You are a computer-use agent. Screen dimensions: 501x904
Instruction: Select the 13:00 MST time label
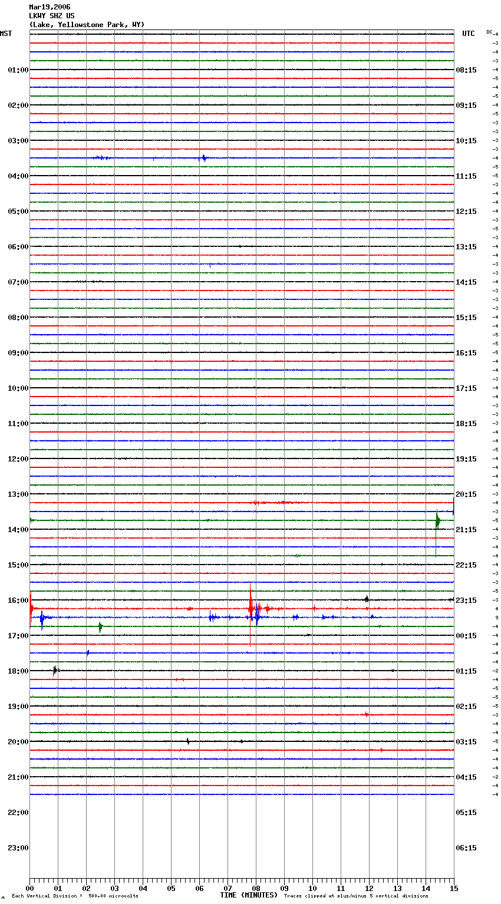tap(18, 494)
